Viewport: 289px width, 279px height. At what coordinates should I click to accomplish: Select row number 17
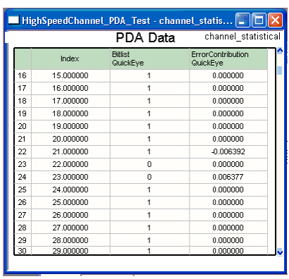point(23,88)
